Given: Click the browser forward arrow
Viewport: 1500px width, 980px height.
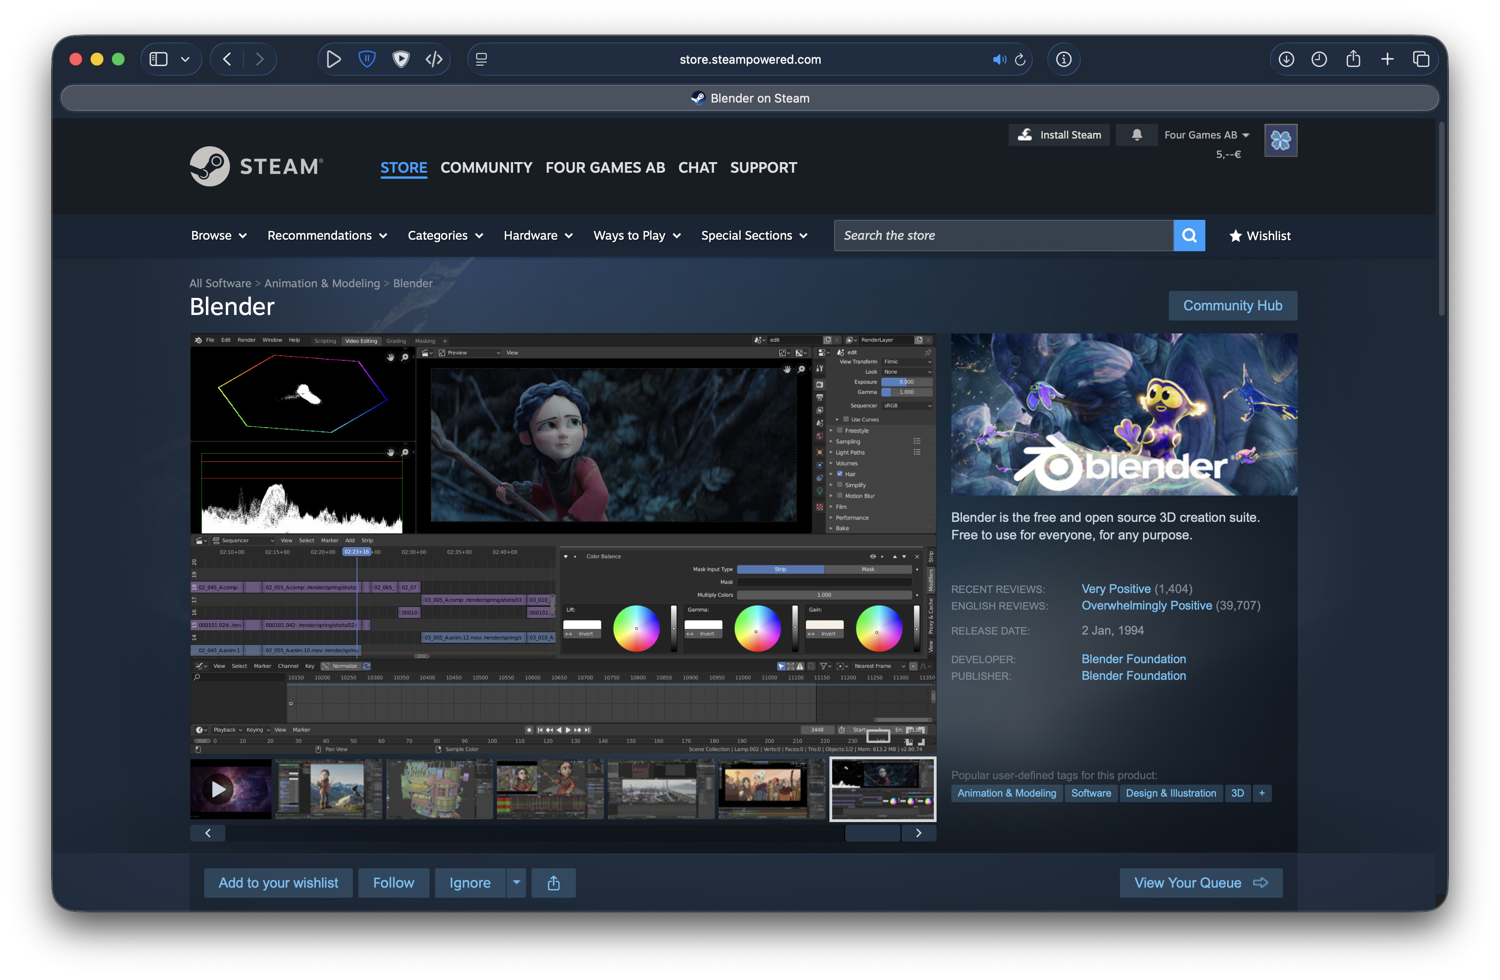Looking at the screenshot, I should pos(260,59).
